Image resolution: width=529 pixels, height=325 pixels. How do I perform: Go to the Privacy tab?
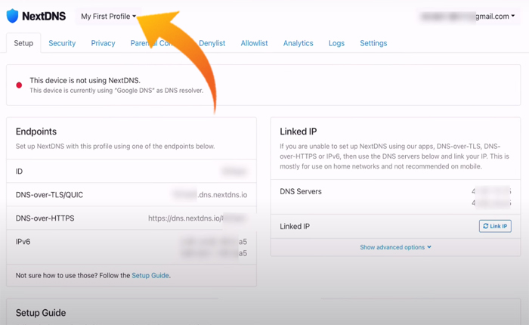(103, 43)
